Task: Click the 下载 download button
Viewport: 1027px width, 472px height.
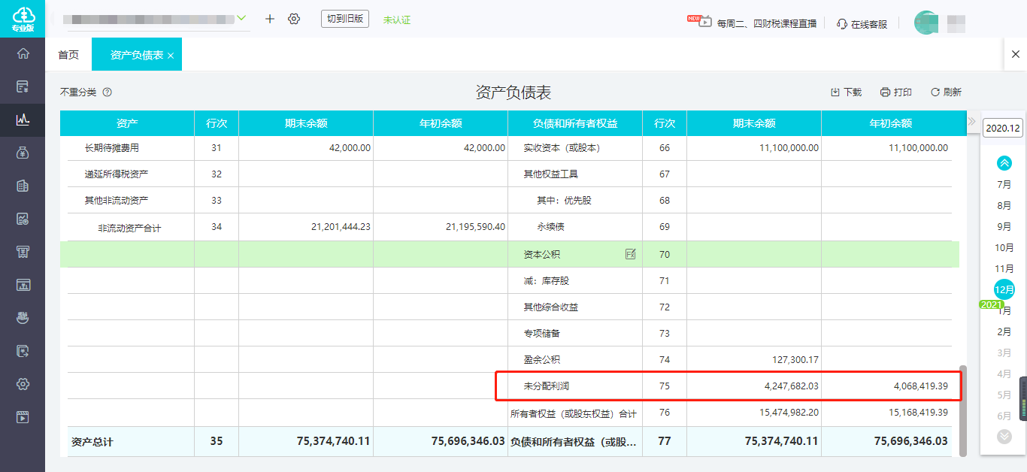Action: click(x=846, y=92)
